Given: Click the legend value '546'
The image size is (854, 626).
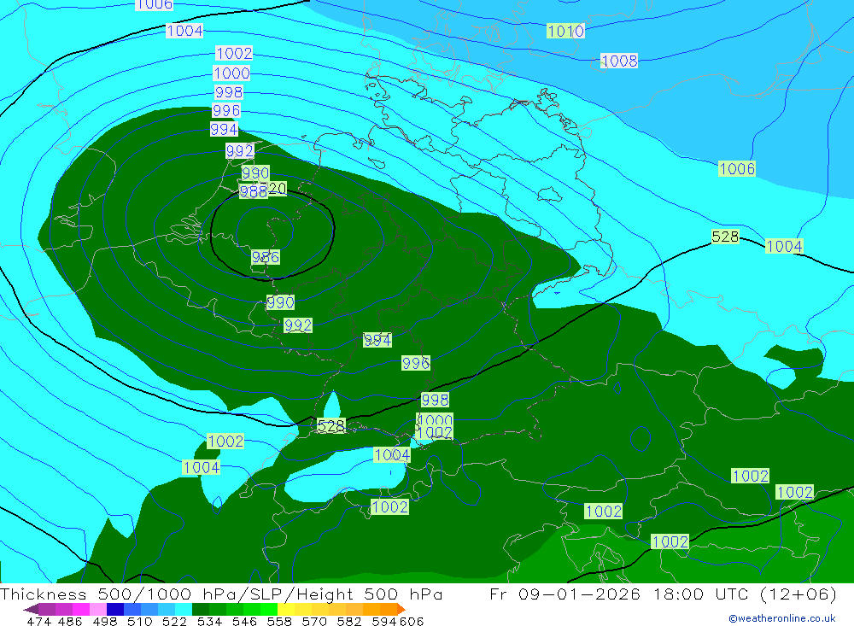Looking at the screenshot, I should click(x=244, y=621).
